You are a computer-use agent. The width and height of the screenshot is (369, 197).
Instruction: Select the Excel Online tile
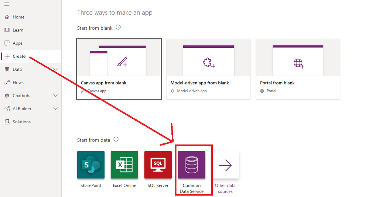click(x=124, y=165)
